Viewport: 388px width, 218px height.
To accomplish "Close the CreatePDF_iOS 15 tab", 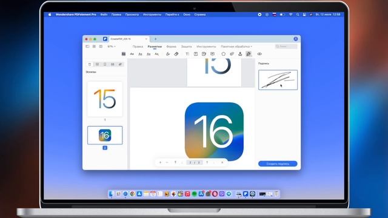I will (x=146, y=39).
